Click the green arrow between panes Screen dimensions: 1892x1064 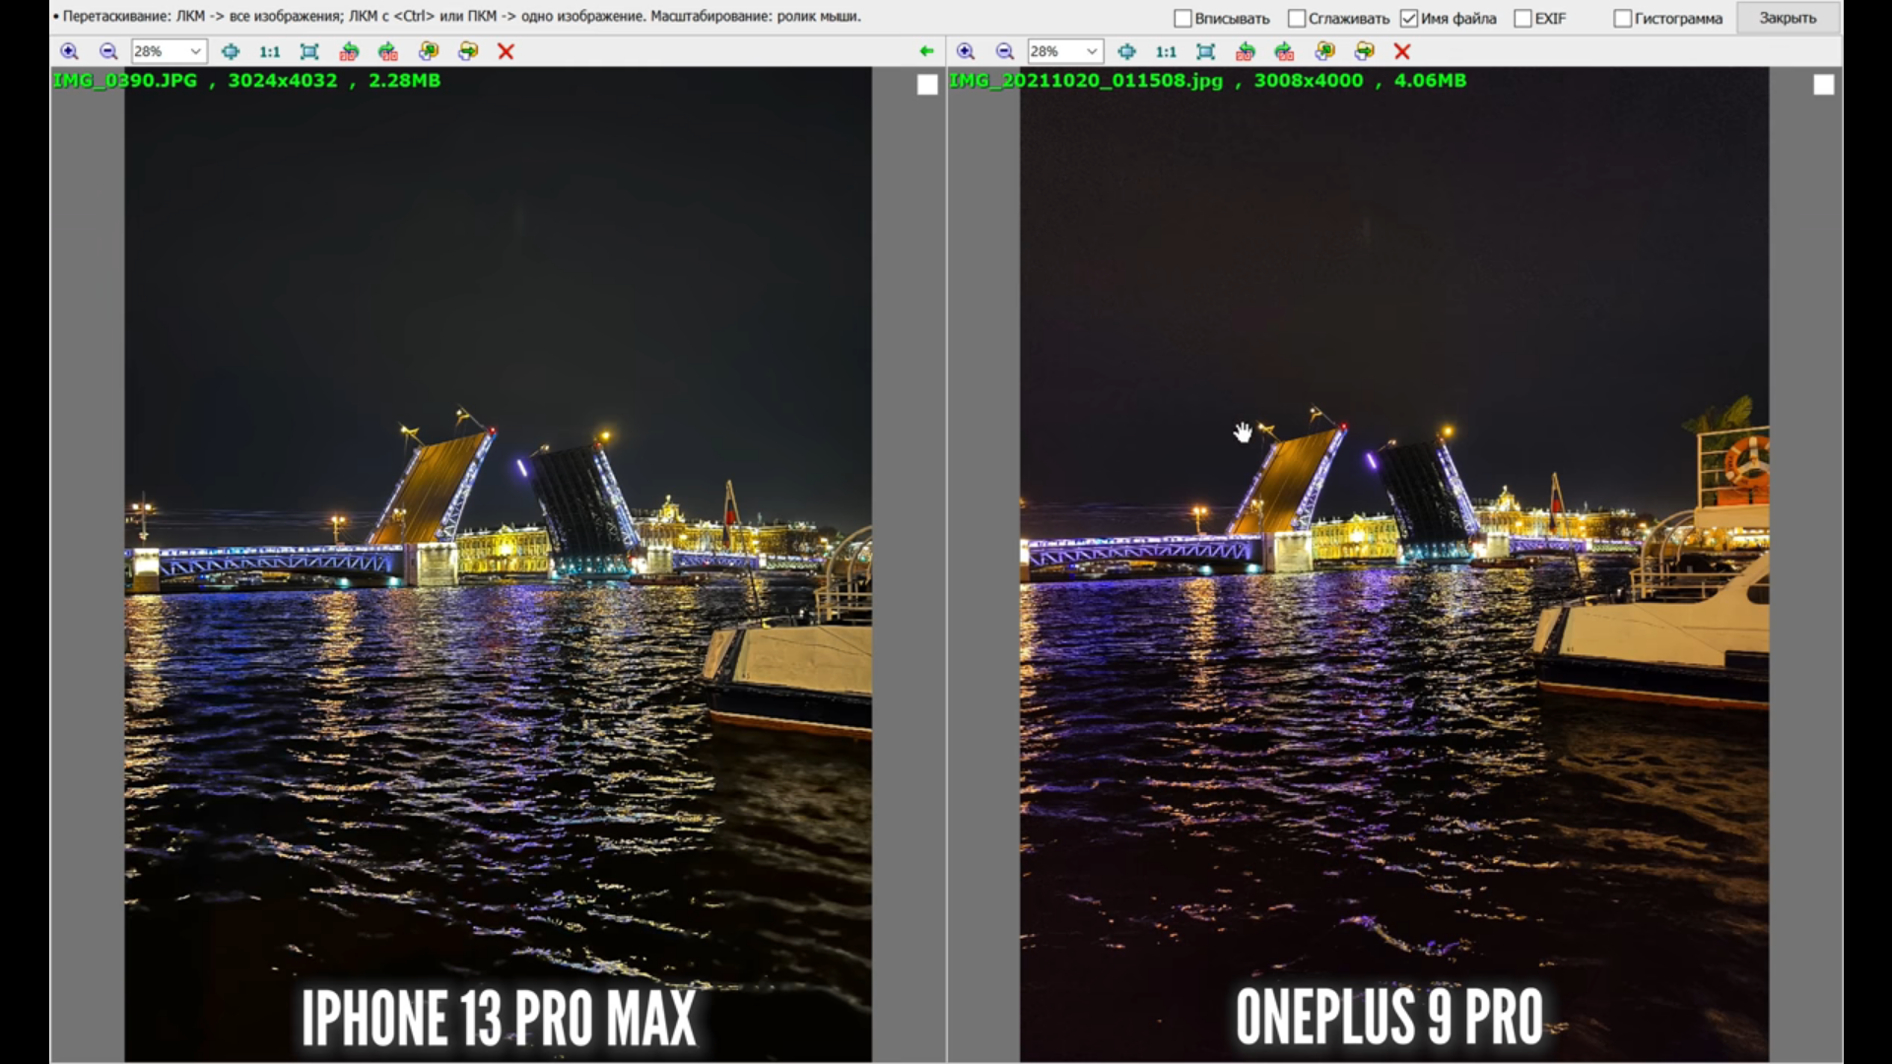926,51
